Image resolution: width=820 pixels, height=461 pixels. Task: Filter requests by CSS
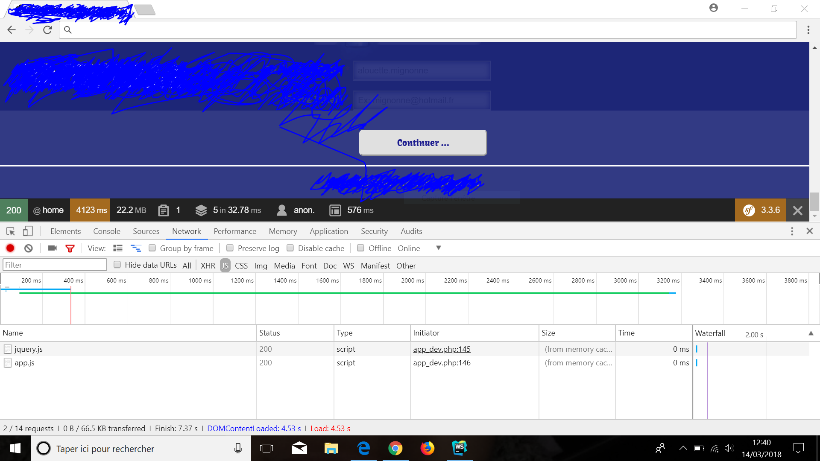click(x=241, y=266)
